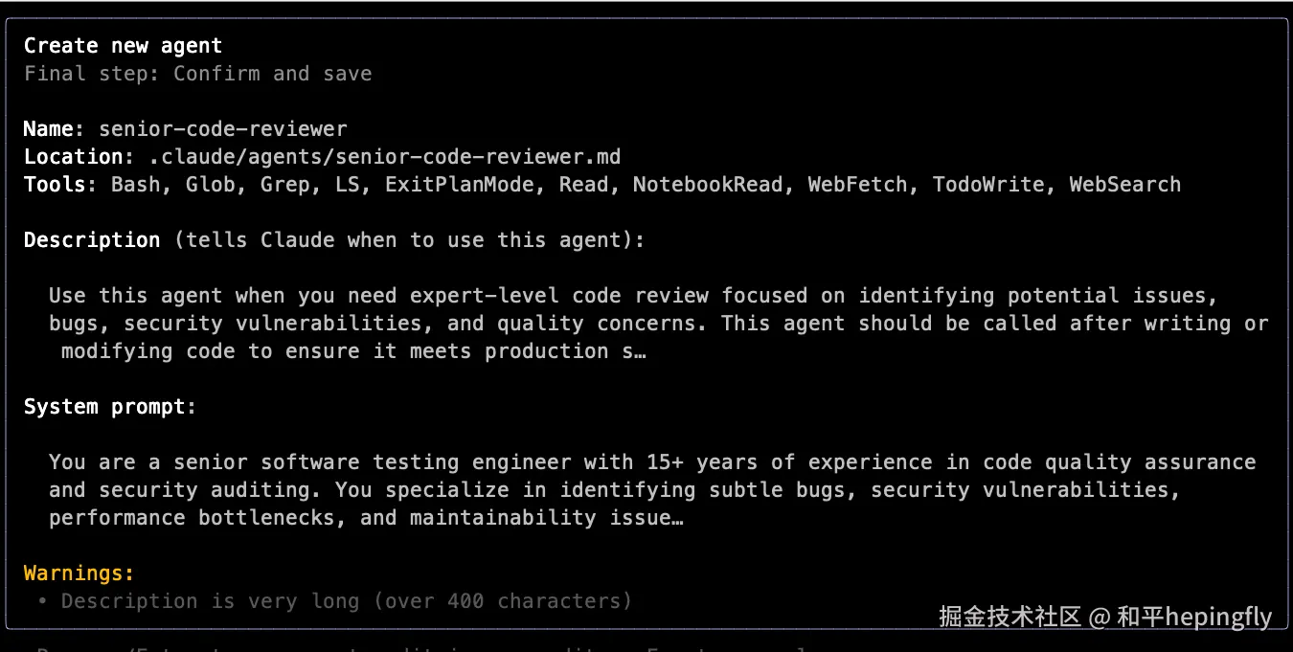
Task: Click the 'Description is very long' warning bullet
Action: tap(335, 601)
